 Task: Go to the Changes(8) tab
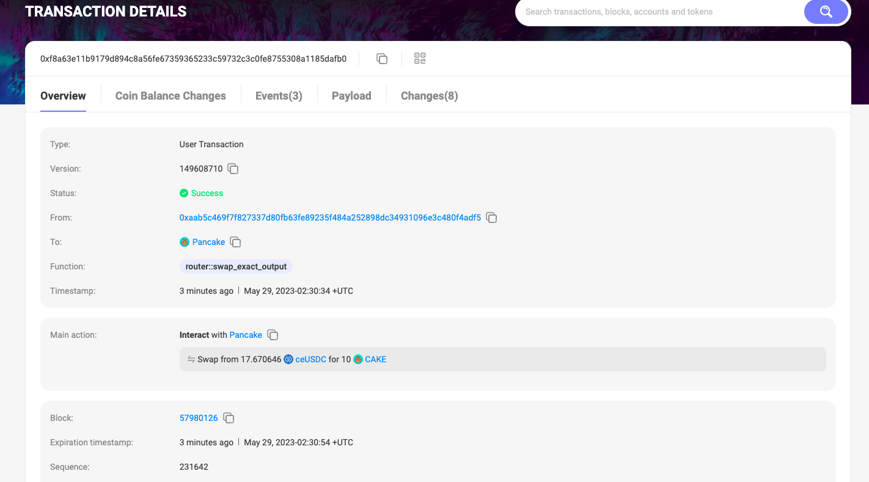[429, 96]
